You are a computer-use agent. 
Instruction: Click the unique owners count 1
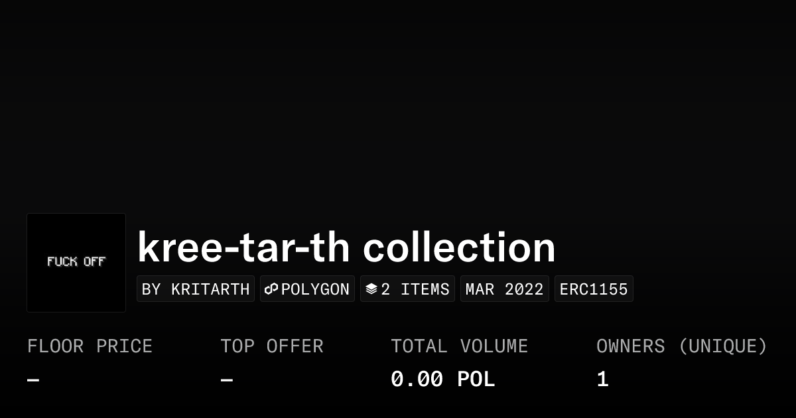click(602, 380)
